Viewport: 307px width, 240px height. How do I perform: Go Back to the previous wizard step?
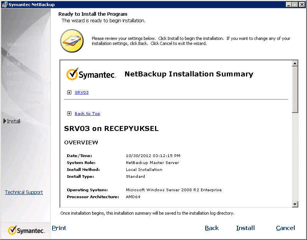(x=212, y=228)
